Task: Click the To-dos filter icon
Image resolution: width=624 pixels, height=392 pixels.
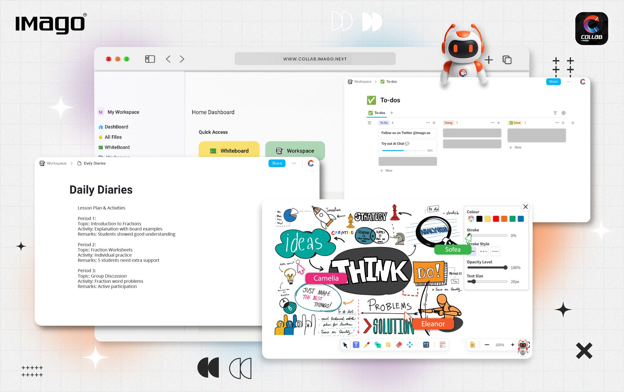Action: click(555, 113)
